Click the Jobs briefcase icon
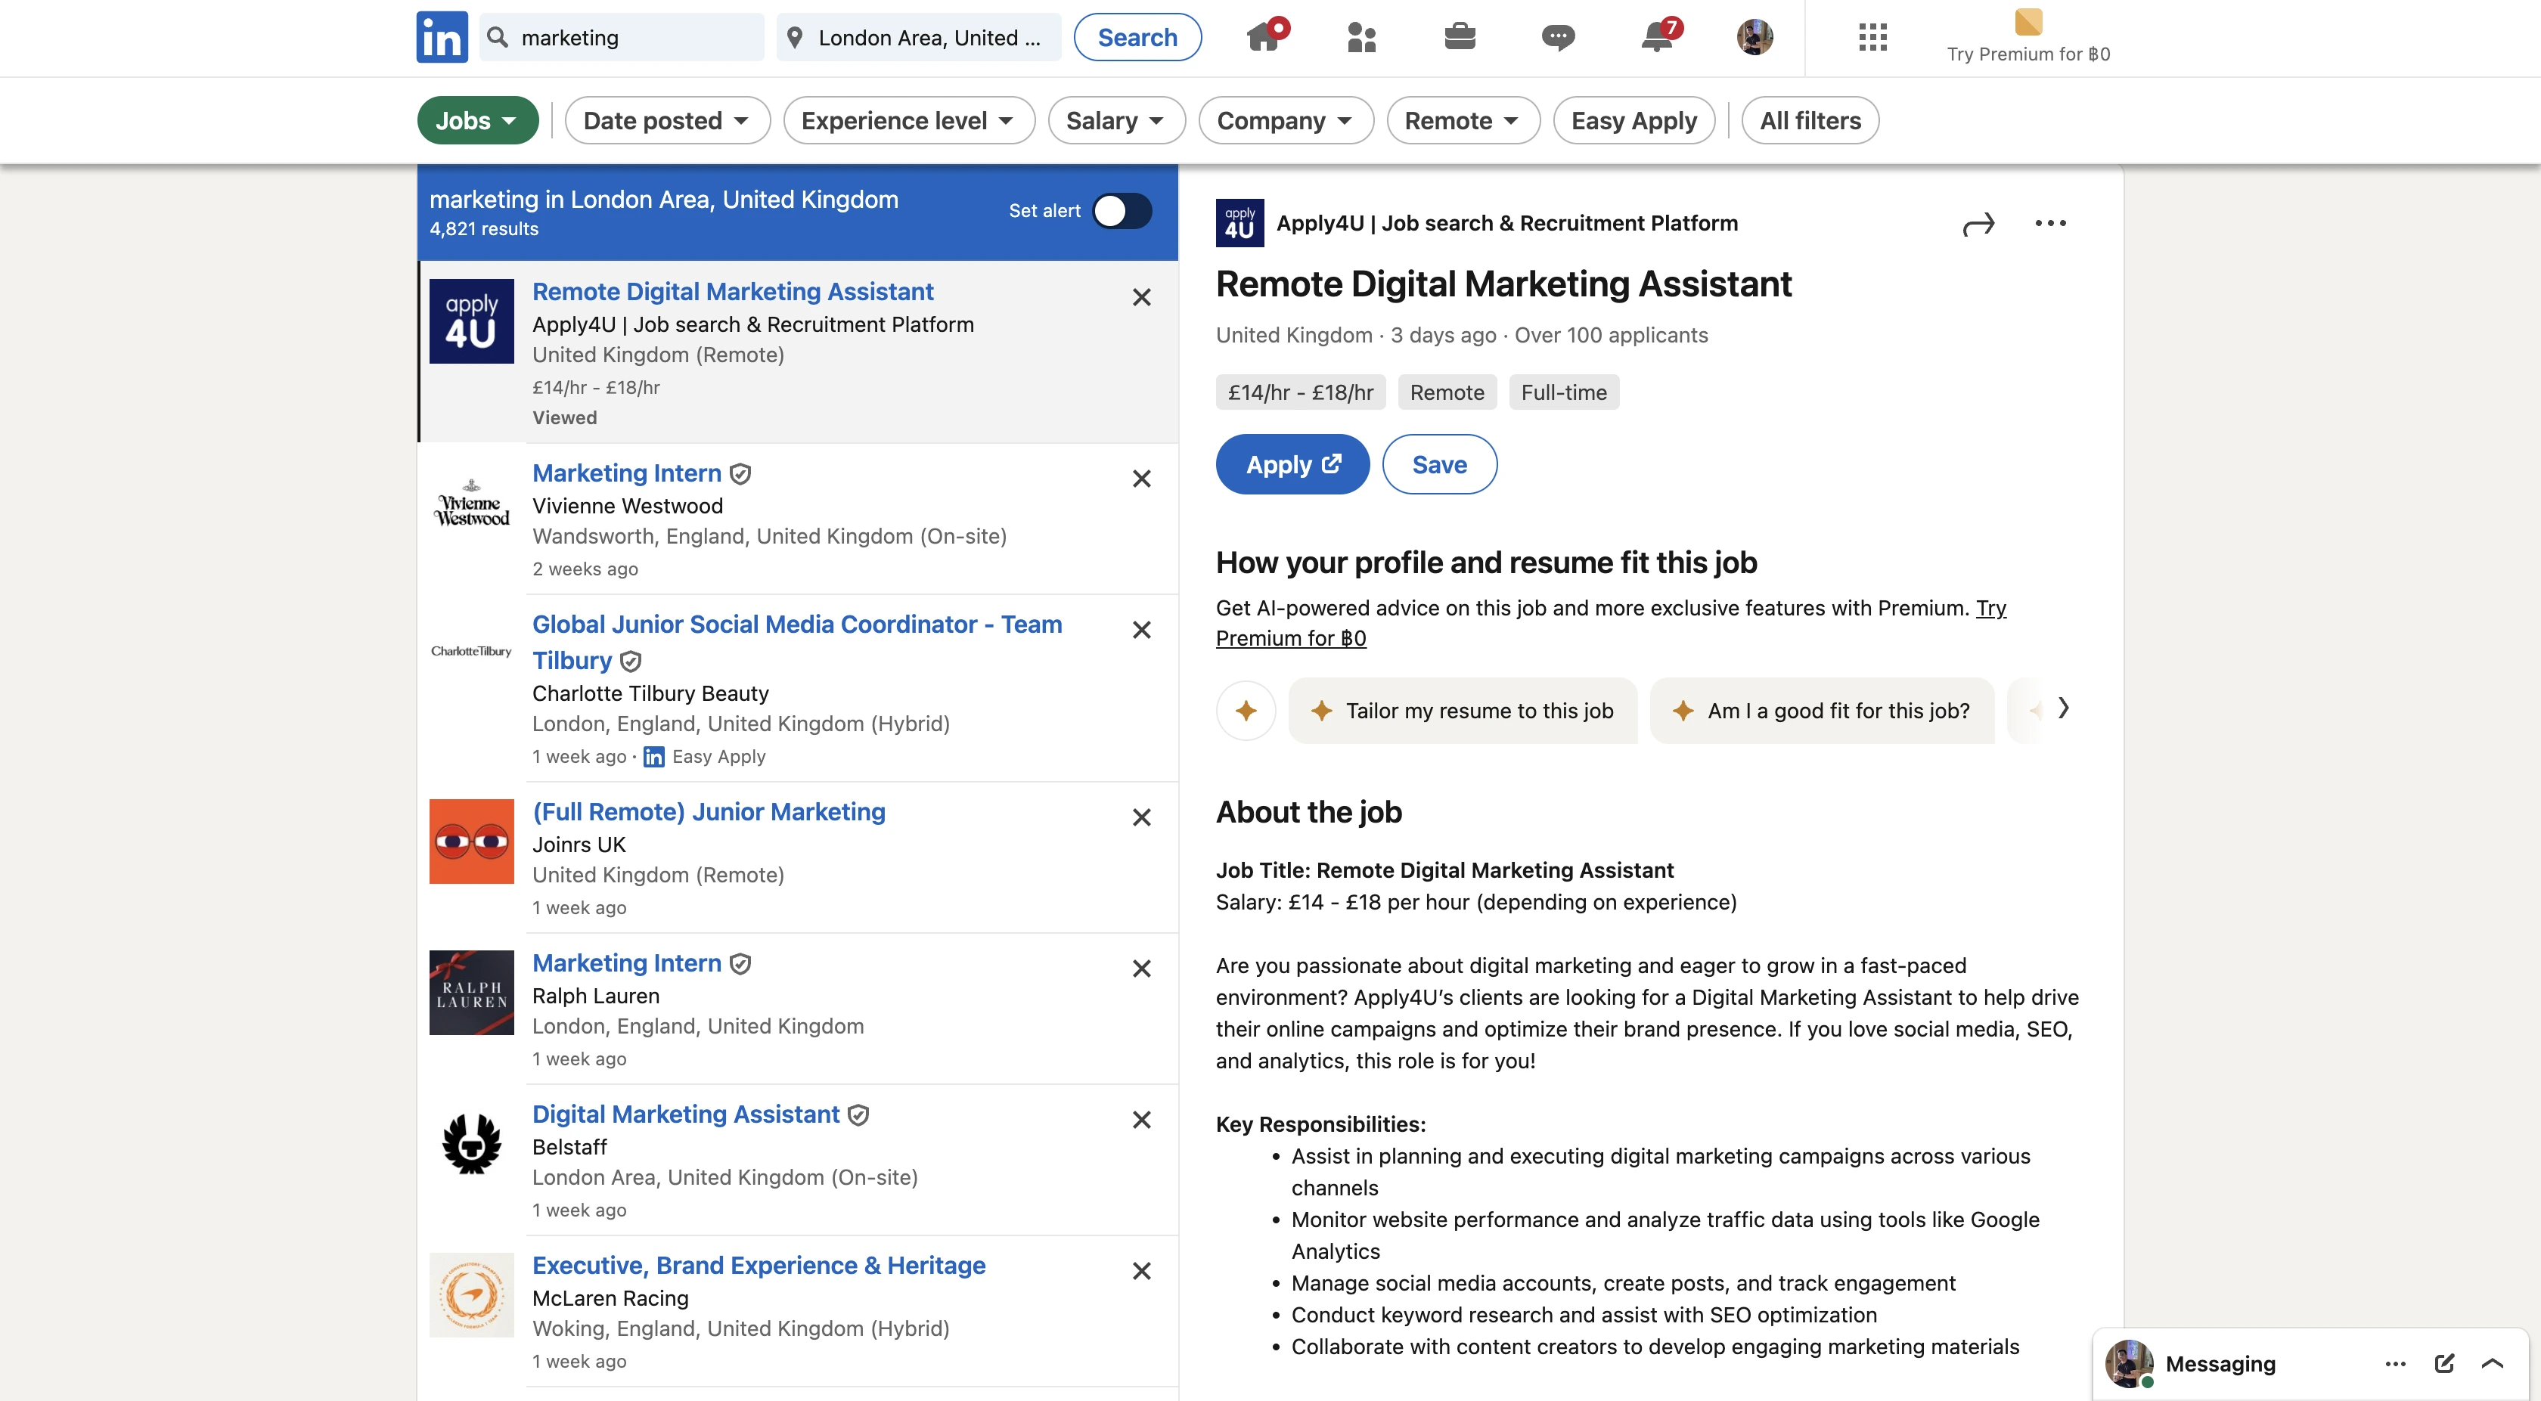 (1459, 38)
